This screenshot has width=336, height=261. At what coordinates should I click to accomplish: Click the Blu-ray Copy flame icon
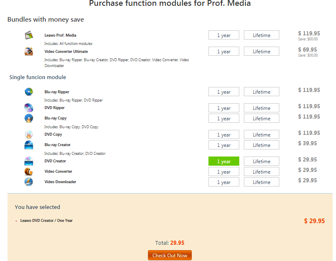[29, 118]
